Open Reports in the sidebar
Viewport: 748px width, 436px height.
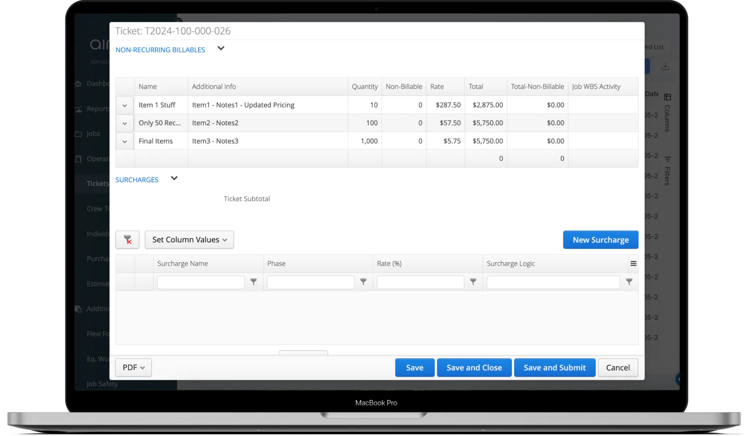click(93, 109)
